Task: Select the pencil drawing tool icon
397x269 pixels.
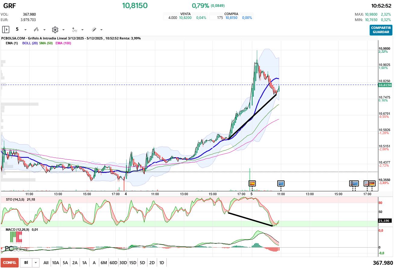Action: 94,30
